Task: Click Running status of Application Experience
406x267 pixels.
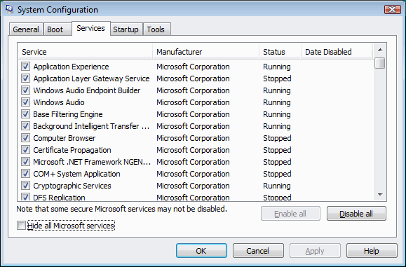Action: coord(277,67)
